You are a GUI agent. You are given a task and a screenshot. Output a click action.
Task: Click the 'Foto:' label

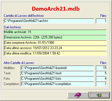7,79
